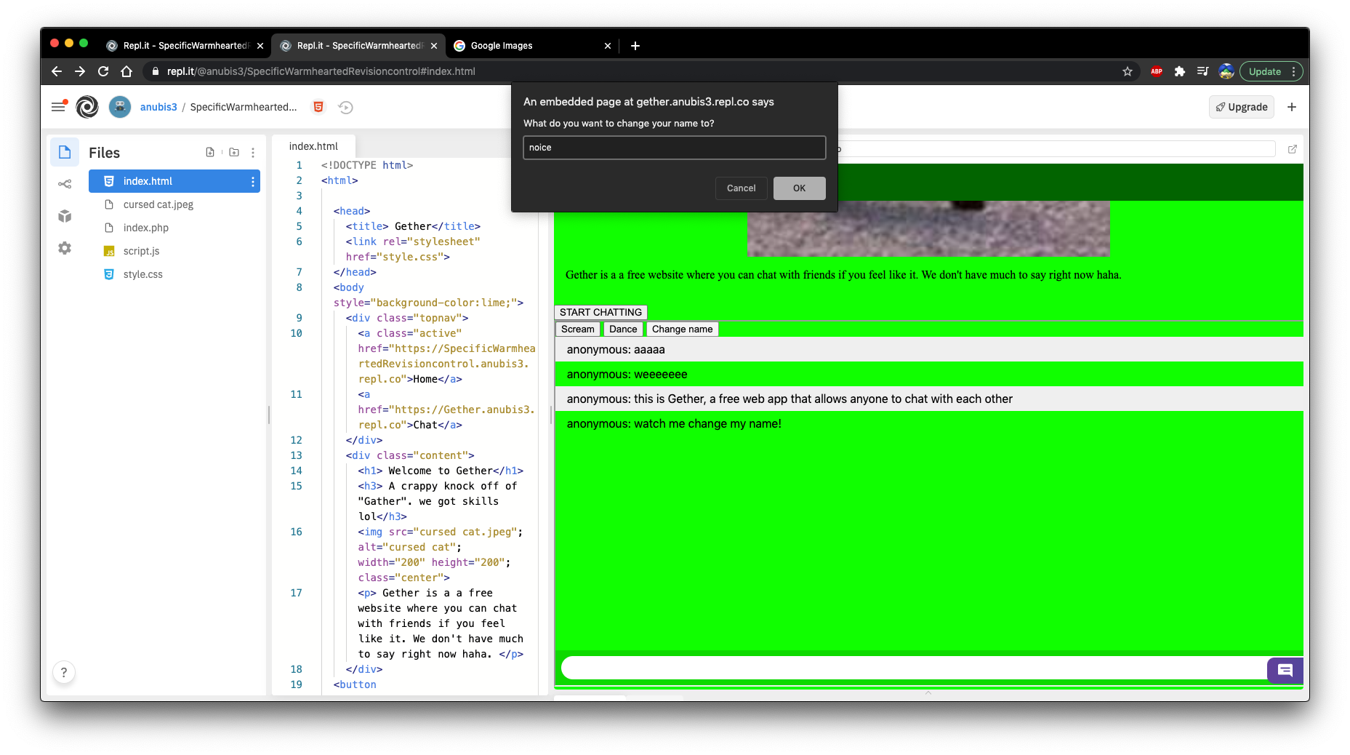Screen dimensions: 1350x755
Task: Click the add new file icon
Action: [210, 152]
